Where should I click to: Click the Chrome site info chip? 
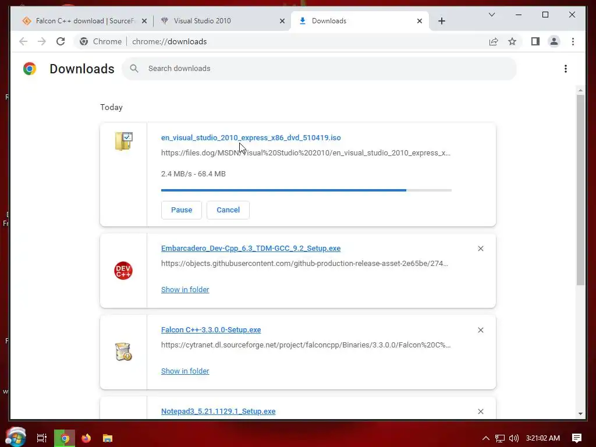pos(101,41)
